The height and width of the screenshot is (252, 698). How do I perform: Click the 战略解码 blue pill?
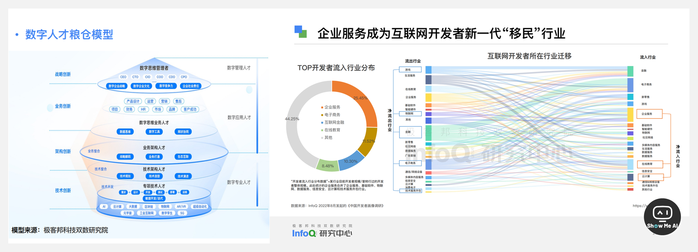click(125, 157)
